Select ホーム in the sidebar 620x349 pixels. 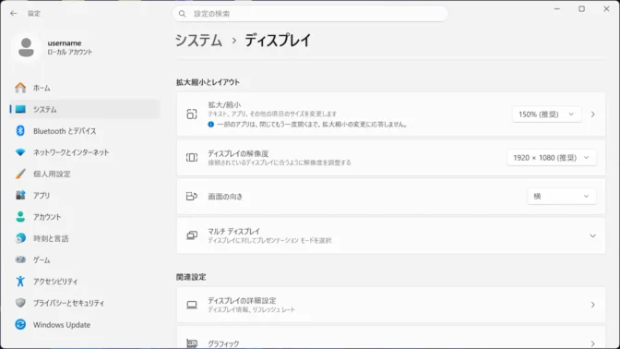click(x=85, y=88)
